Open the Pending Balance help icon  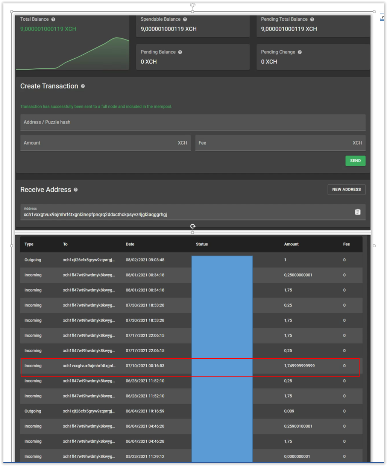click(180, 52)
